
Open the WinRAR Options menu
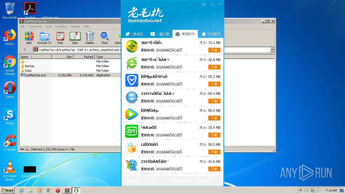tap(75, 26)
